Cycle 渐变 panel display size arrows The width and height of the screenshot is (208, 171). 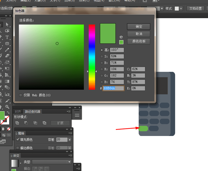click(11, 156)
